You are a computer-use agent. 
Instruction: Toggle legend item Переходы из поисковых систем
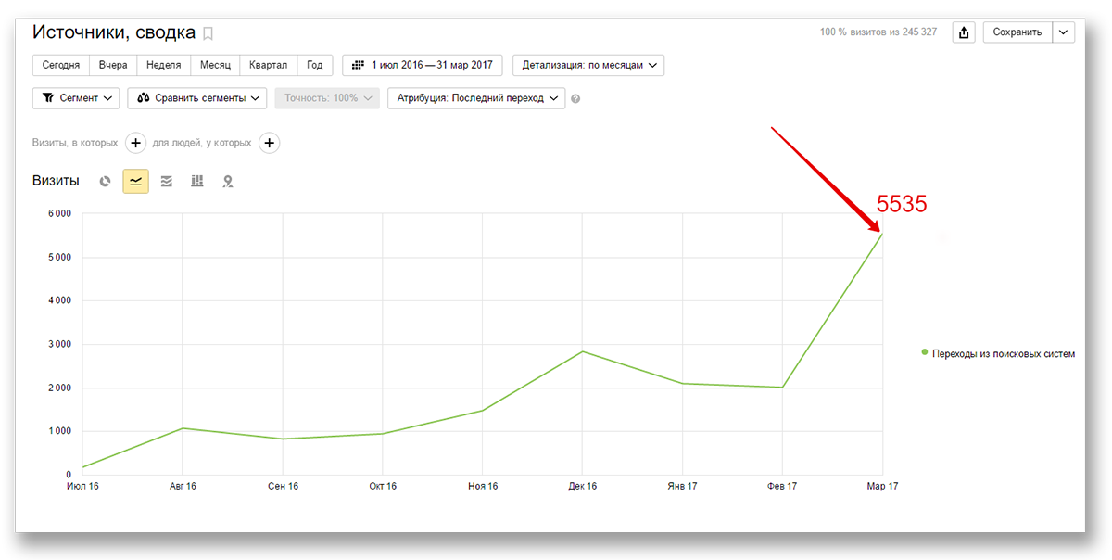click(999, 353)
